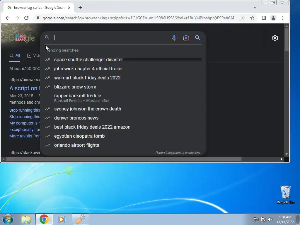
Task: Start voice search with microphone
Action: tap(174, 38)
